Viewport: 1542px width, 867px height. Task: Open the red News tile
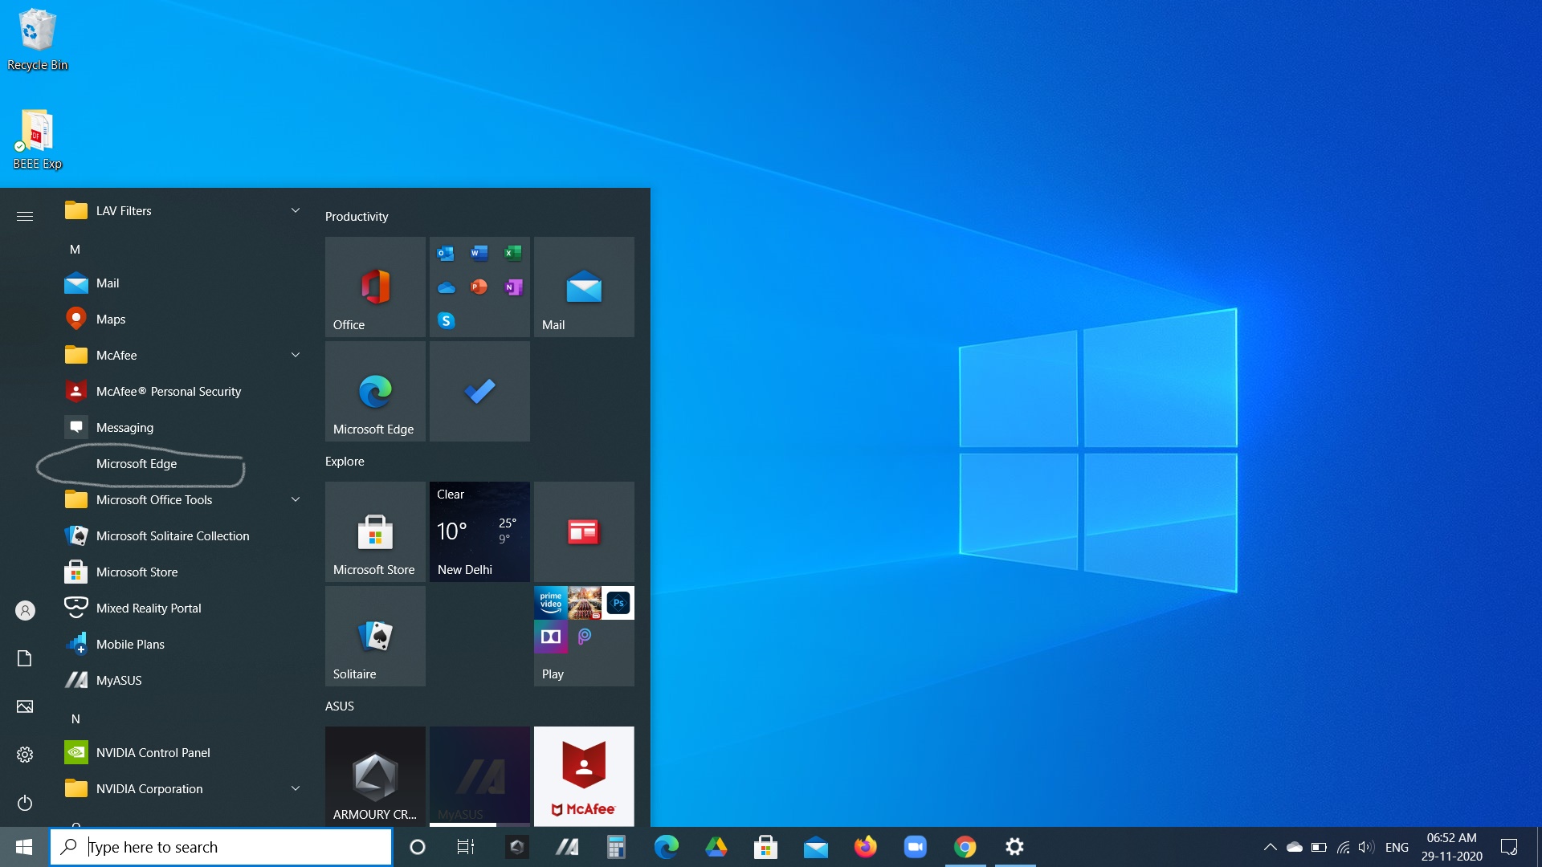(584, 531)
